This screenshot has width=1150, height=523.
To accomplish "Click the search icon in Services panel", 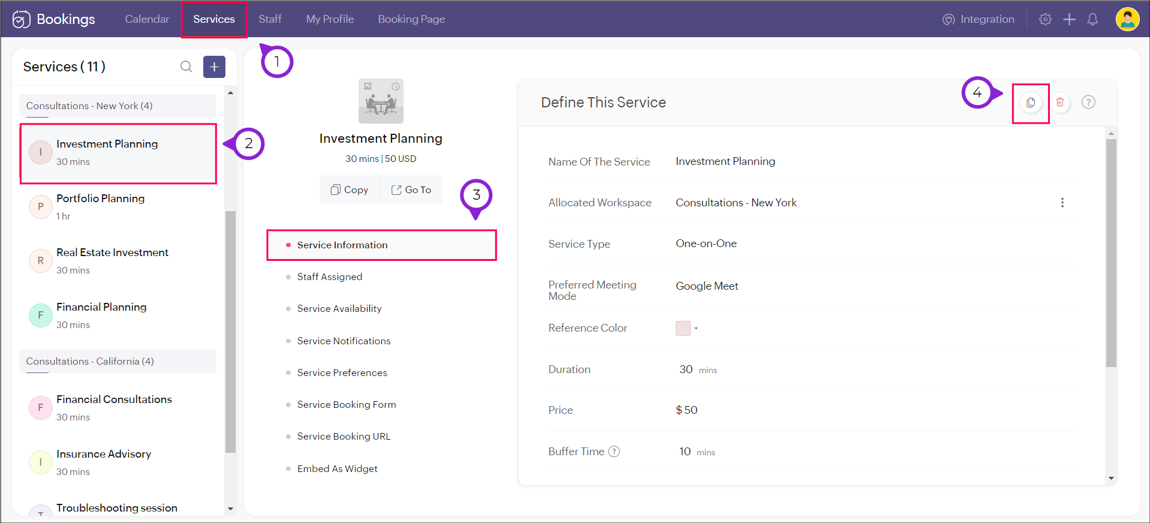I will [186, 67].
